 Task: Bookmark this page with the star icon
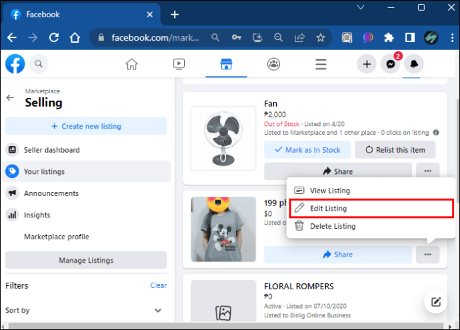(x=321, y=37)
